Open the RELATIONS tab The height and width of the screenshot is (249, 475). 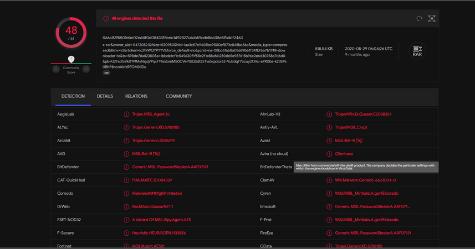(x=136, y=96)
